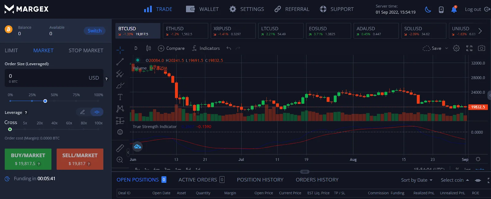Enable the leverage slider mode toggle
Screen dimensions: 491x199
[97, 112]
